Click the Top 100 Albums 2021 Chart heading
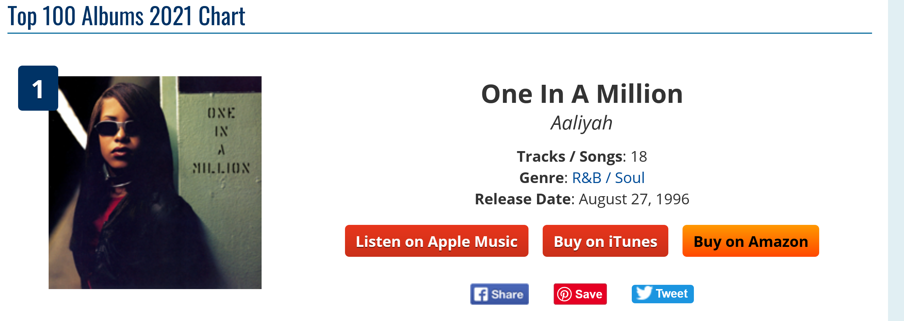904x321 pixels. click(126, 16)
